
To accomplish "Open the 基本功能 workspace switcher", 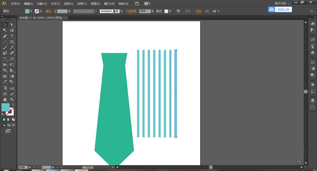I will pyautogui.click(x=282, y=3).
